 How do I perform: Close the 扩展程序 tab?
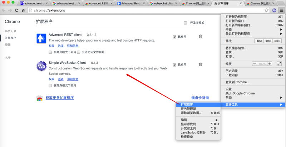coord(241,4)
